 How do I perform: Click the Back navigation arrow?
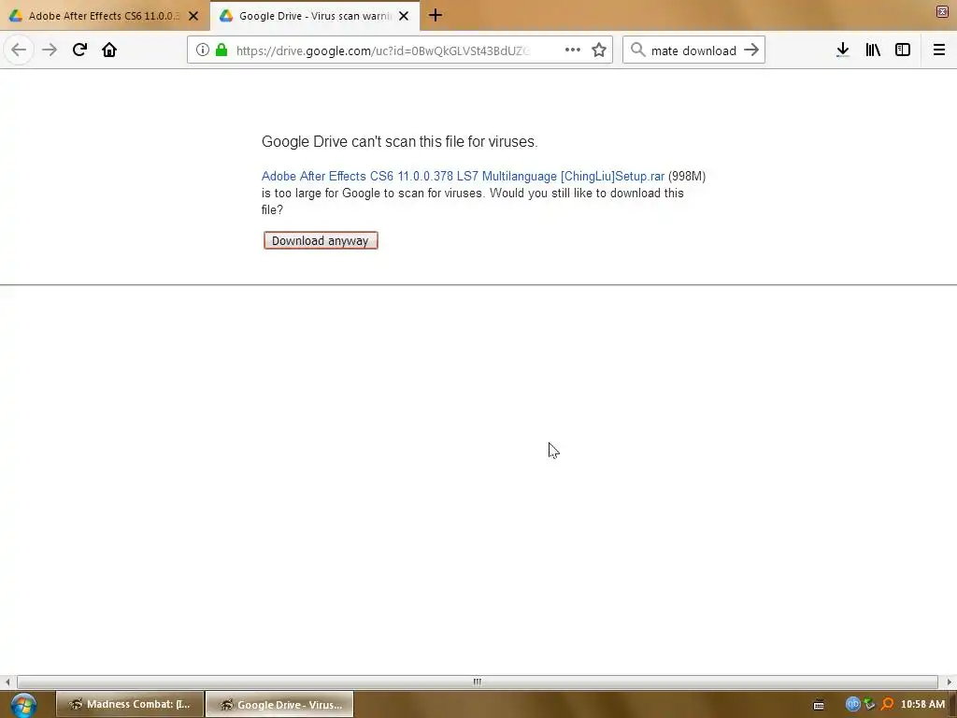[19, 50]
